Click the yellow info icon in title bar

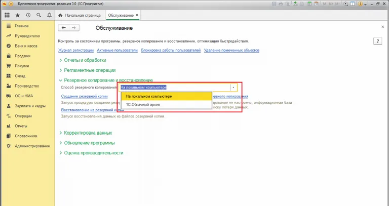(360, 4)
